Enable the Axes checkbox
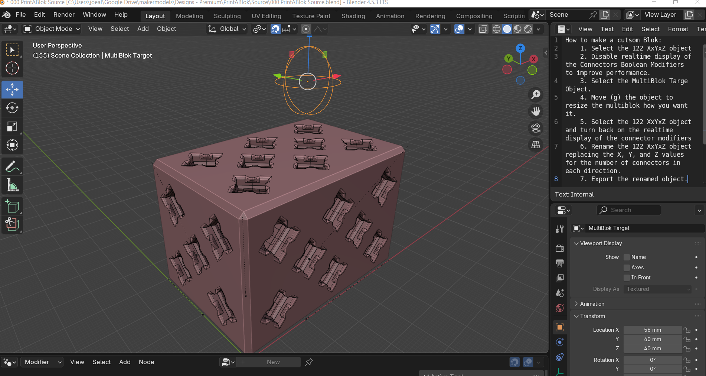Screen dimensions: 706x376 tap(627, 268)
